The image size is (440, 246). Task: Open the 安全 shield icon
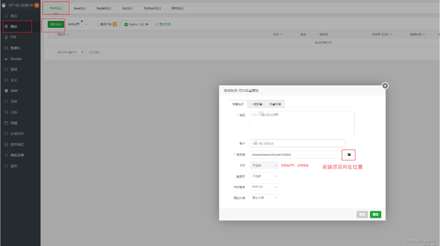[x=6, y=80]
